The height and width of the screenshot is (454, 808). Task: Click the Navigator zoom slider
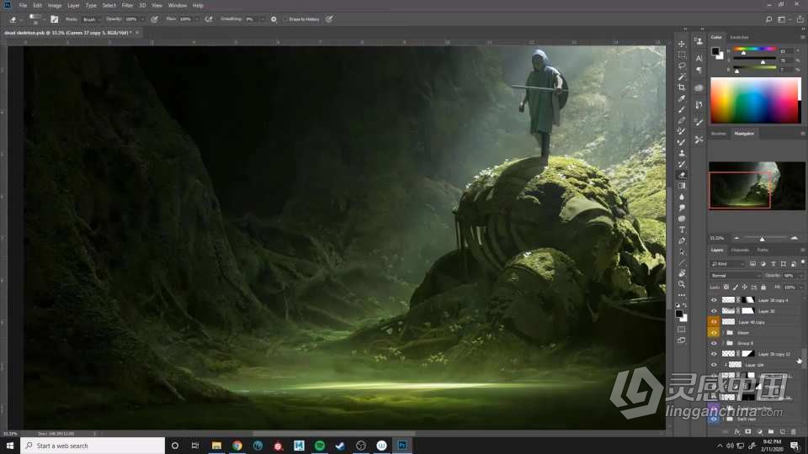763,238
